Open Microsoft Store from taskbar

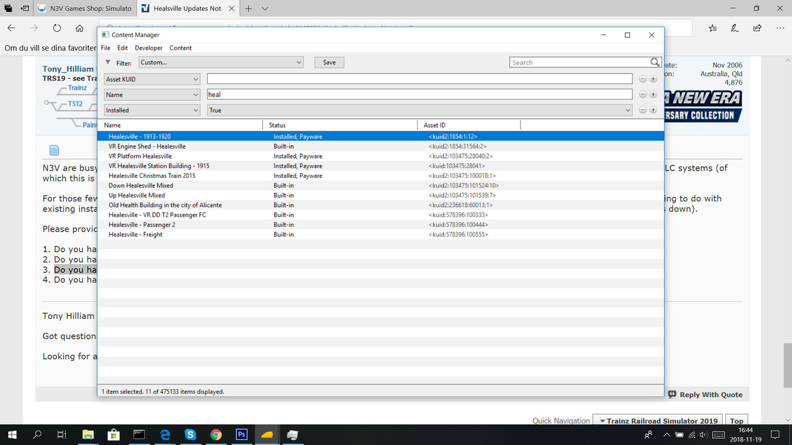(114, 434)
